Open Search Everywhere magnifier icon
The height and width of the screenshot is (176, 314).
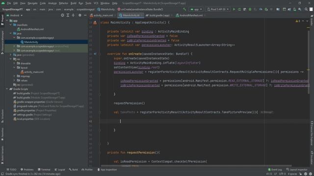306,9
